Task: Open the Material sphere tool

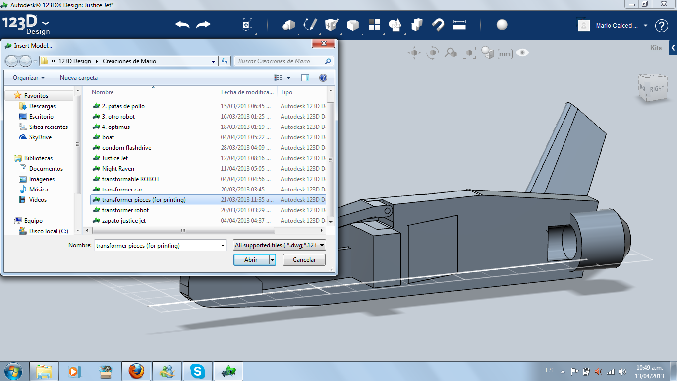Action: pos(502,25)
